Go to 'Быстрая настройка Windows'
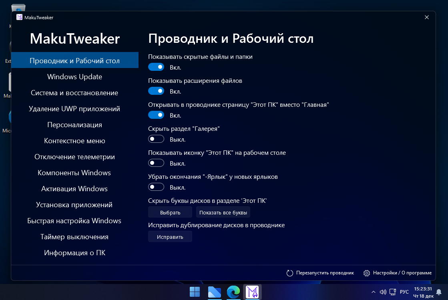This screenshot has width=448, height=300. tap(75, 220)
